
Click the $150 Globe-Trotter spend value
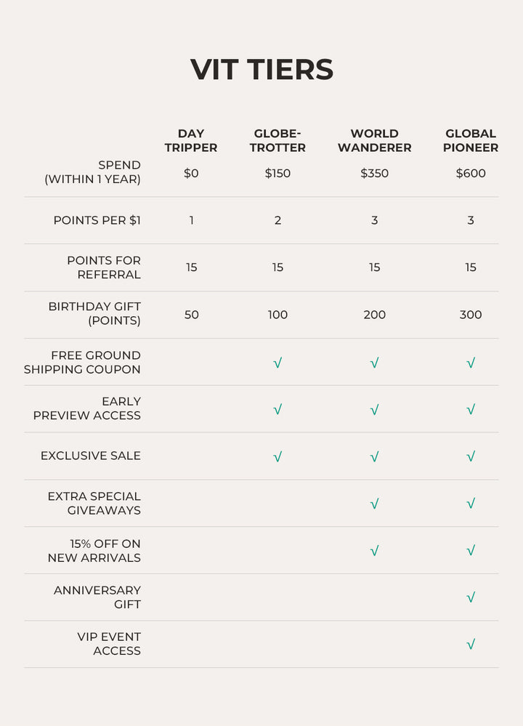point(277,173)
